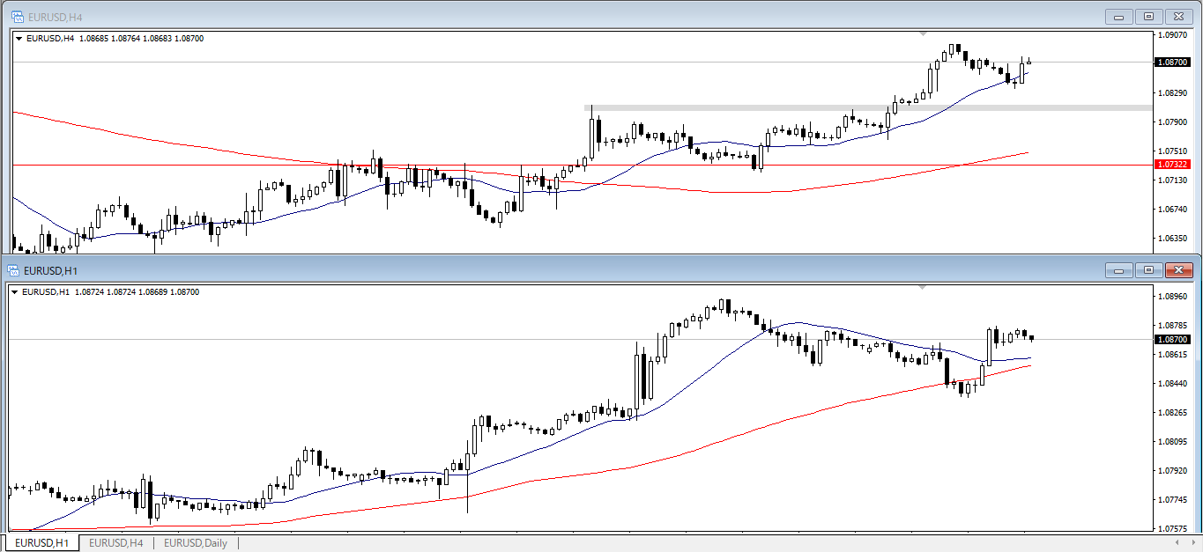
Task: Expand the triangle beside EURUSD,H4 label
Action: (19, 39)
